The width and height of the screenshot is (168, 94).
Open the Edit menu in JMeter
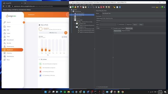point(73,5)
